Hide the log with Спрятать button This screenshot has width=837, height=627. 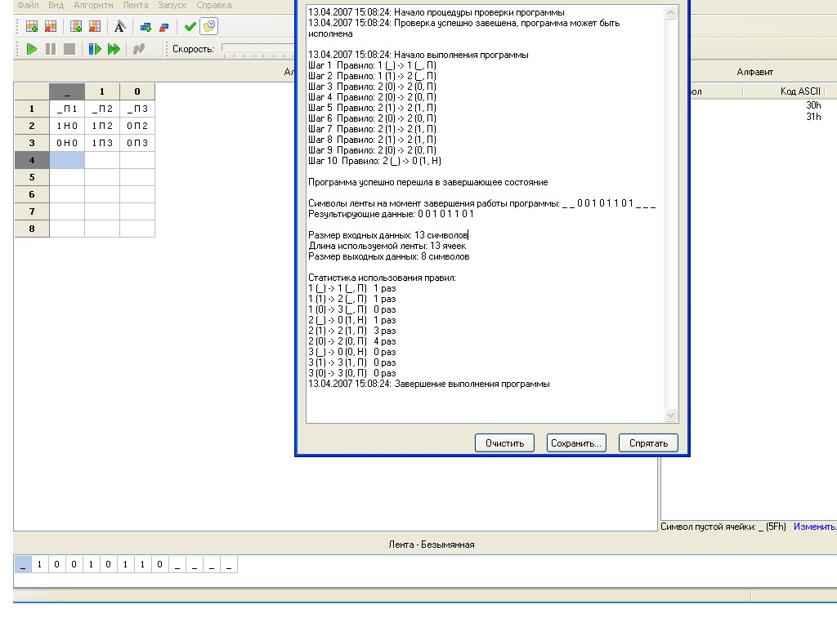(x=648, y=443)
